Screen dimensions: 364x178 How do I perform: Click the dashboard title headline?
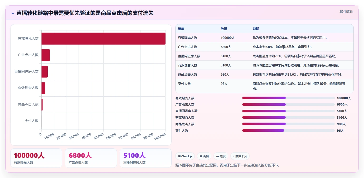[85, 13]
